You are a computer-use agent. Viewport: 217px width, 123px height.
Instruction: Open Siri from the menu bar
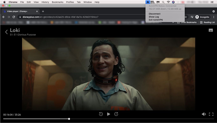[173, 2]
